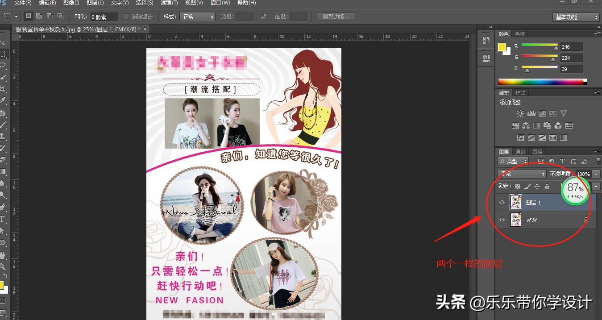602x320 pixels.
Task: Add a Hue/Saturation adjustment
Action: tap(515, 125)
